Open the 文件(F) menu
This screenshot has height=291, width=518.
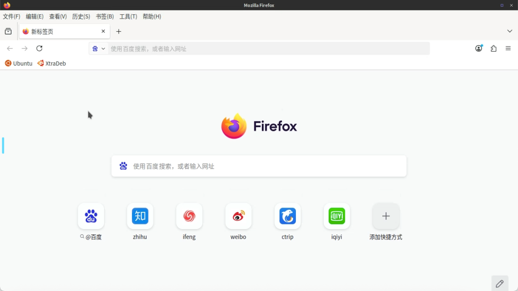point(12,16)
